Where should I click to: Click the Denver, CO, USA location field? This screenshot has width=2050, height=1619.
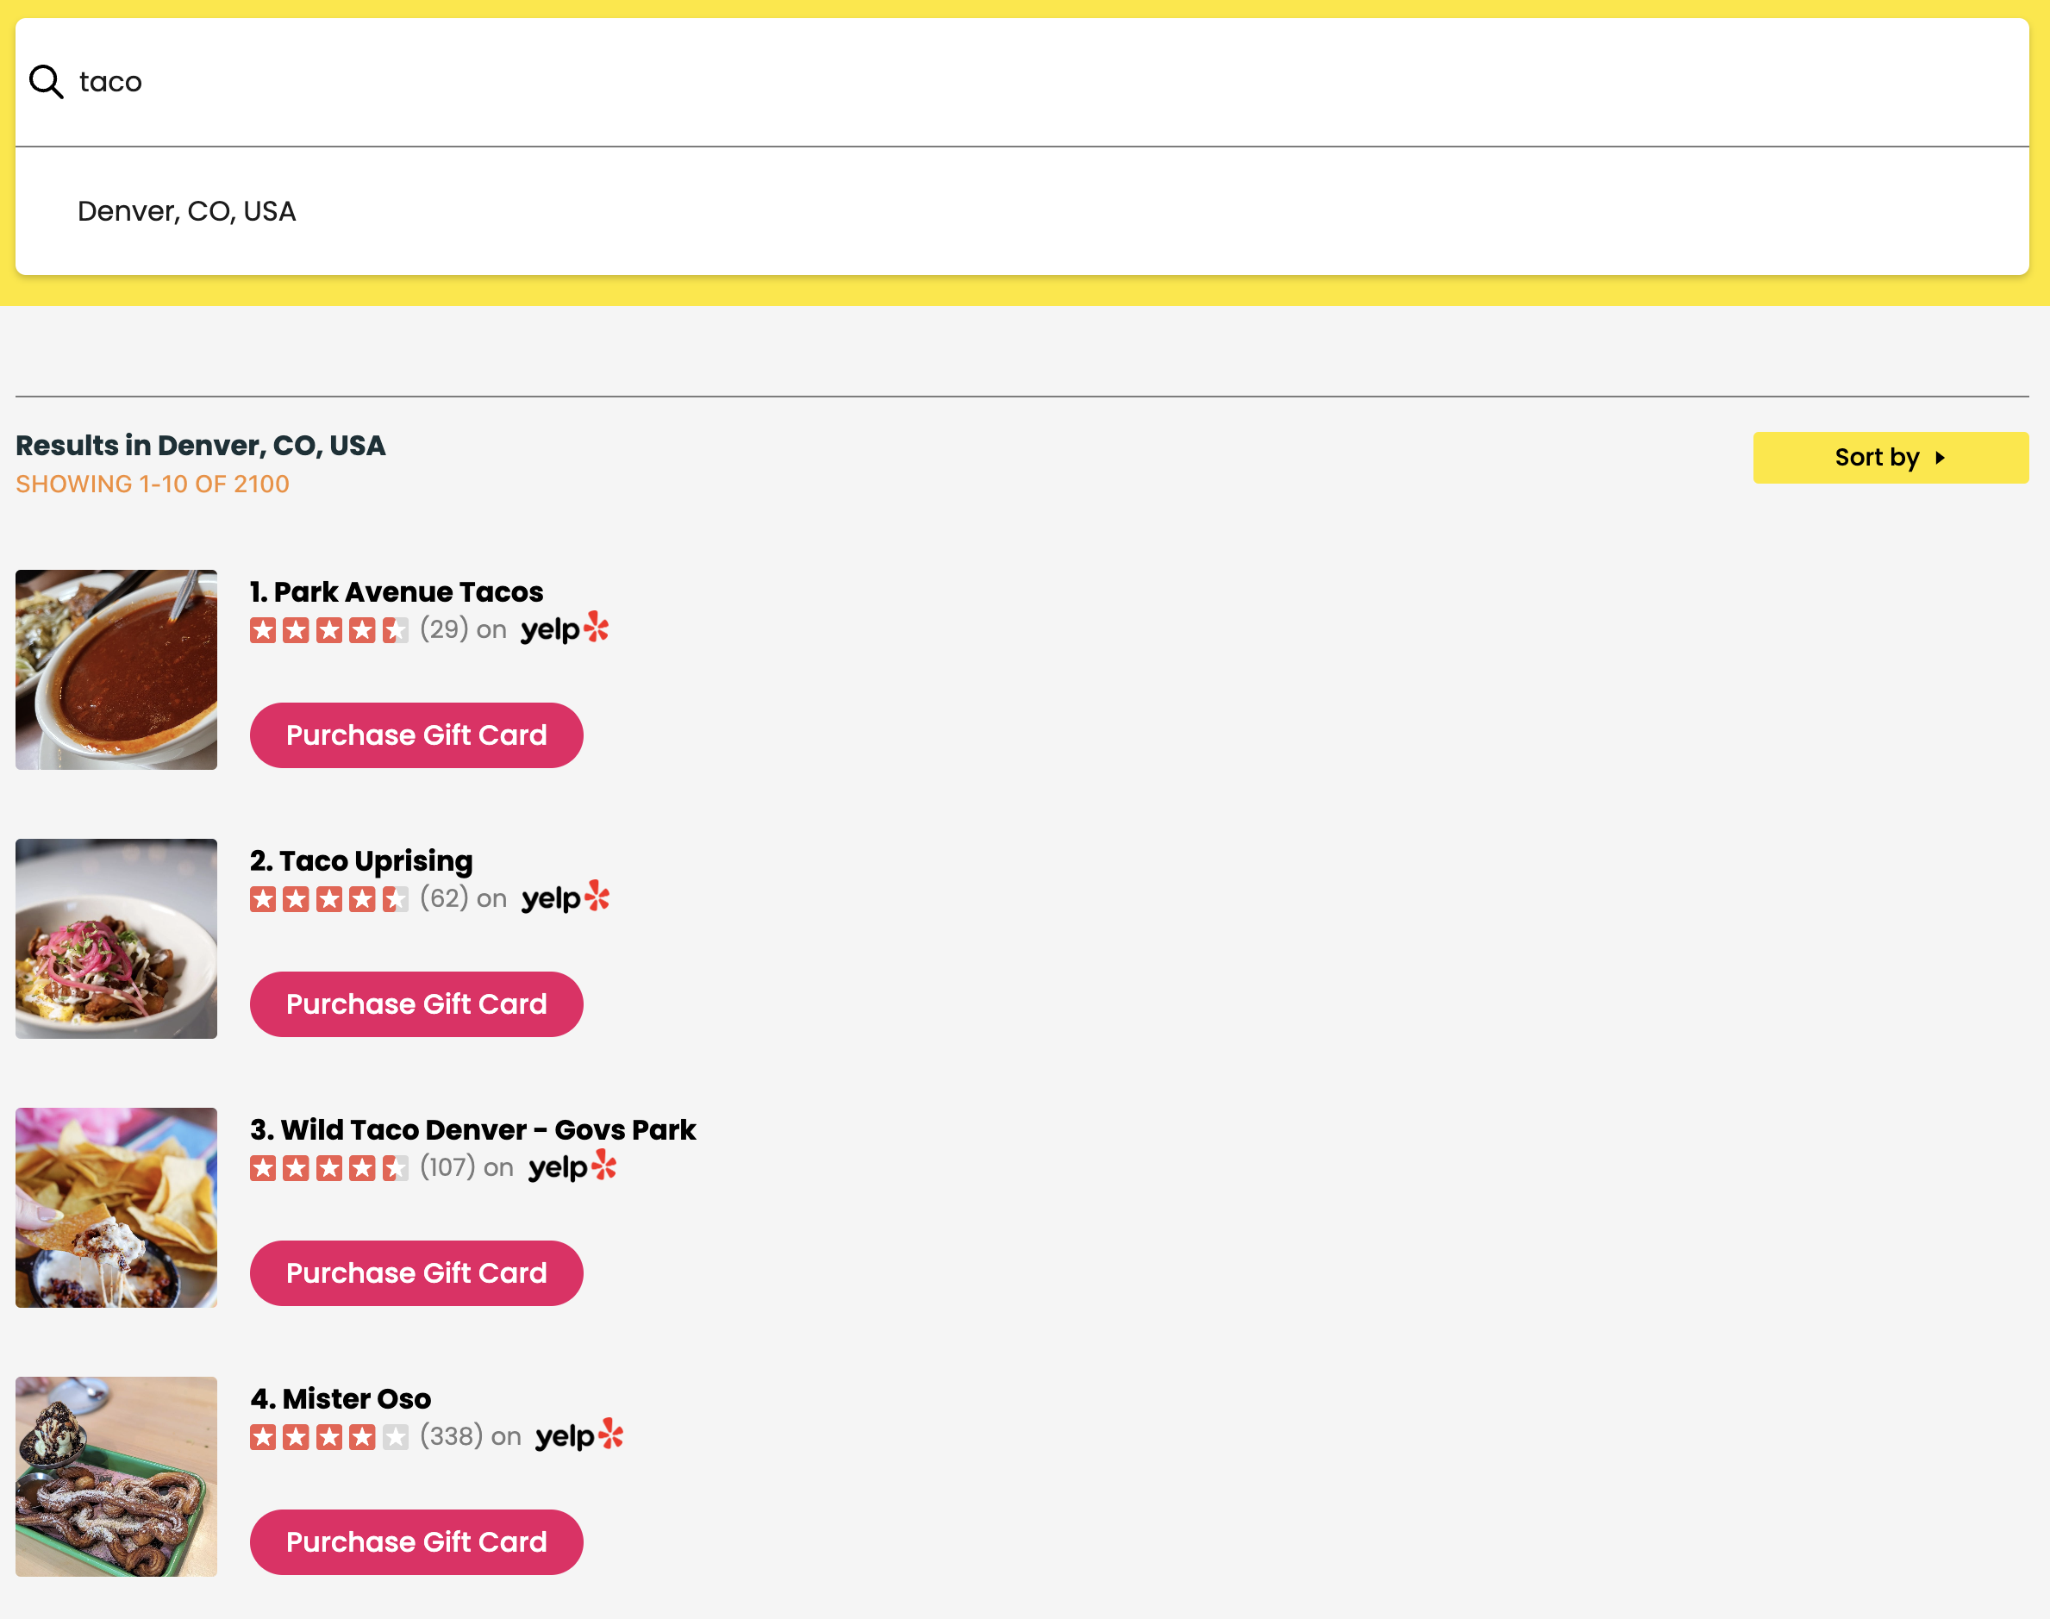point(1022,211)
